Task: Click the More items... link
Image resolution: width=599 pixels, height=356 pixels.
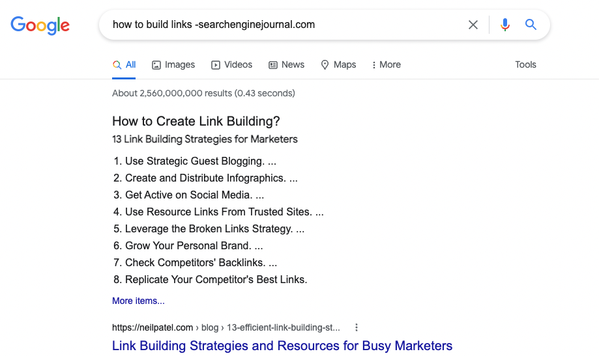Action: (138, 301)
